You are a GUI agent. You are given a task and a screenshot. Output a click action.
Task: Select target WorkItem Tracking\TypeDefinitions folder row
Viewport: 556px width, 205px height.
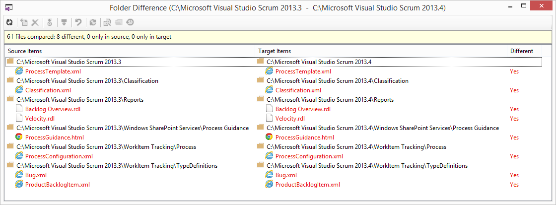(367, 166)
